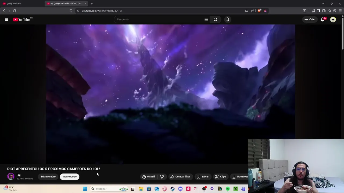344x193 pixels.
Task: Open the Brave VPN shield icon
Action: click(x=335, y=11)
